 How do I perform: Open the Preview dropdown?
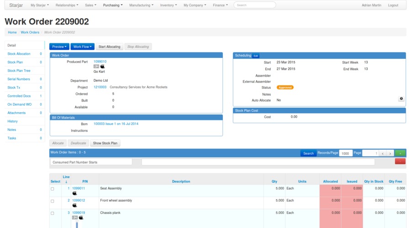pos(59,47)
